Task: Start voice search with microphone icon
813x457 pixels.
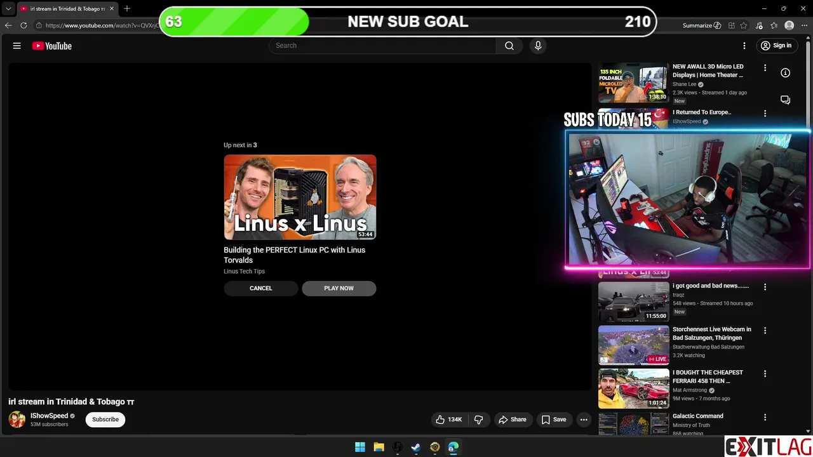Action: 538,46
